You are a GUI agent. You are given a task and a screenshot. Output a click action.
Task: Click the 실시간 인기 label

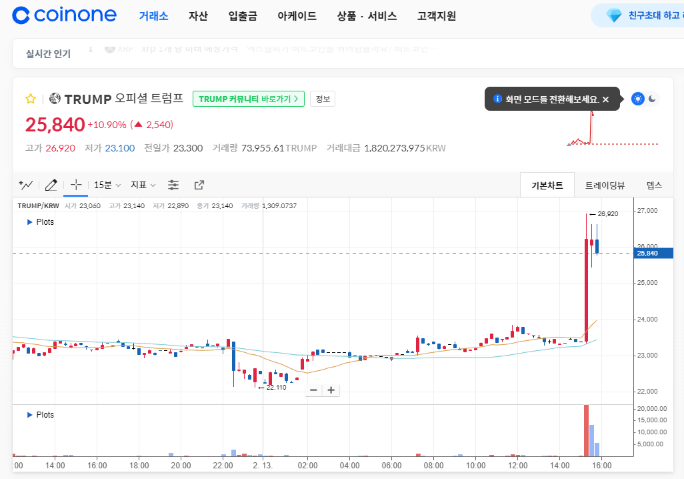48,54
